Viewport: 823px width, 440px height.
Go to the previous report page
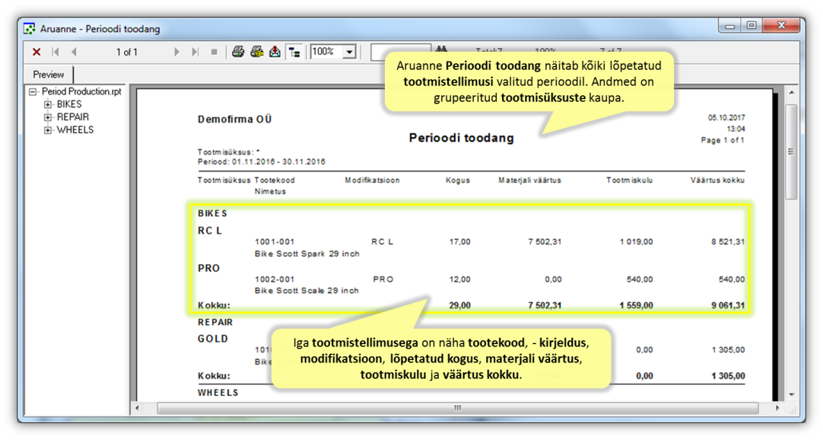coord(74,52)
